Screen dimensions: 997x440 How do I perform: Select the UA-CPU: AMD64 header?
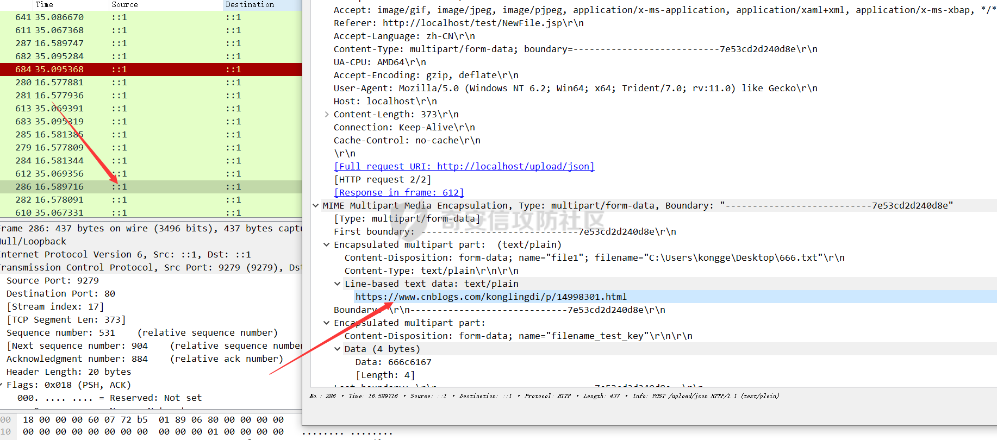(379, 62)
